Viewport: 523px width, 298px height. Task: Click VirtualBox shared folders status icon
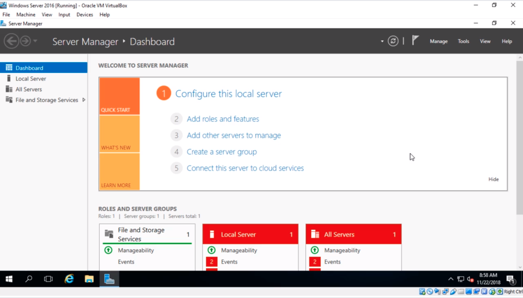click(461, 292)
